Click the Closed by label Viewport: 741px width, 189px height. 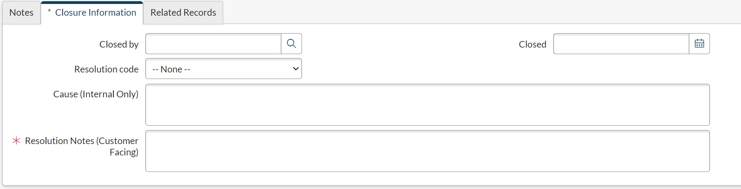(119, 44)
